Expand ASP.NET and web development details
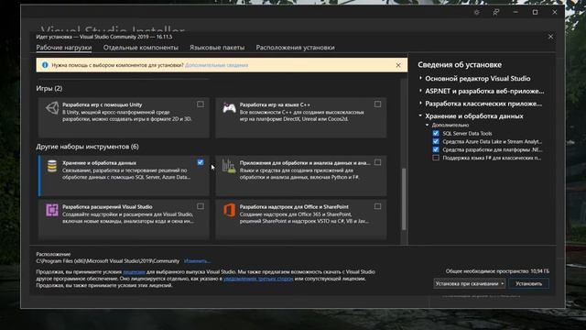This screenshot has height=330, width=586. (420, 91)
